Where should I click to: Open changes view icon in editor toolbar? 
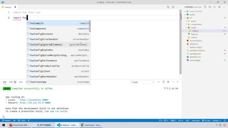click(168, 7)
